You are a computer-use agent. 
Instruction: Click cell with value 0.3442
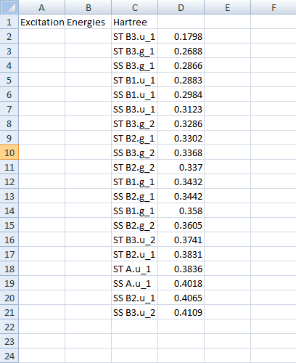point(181,196)
